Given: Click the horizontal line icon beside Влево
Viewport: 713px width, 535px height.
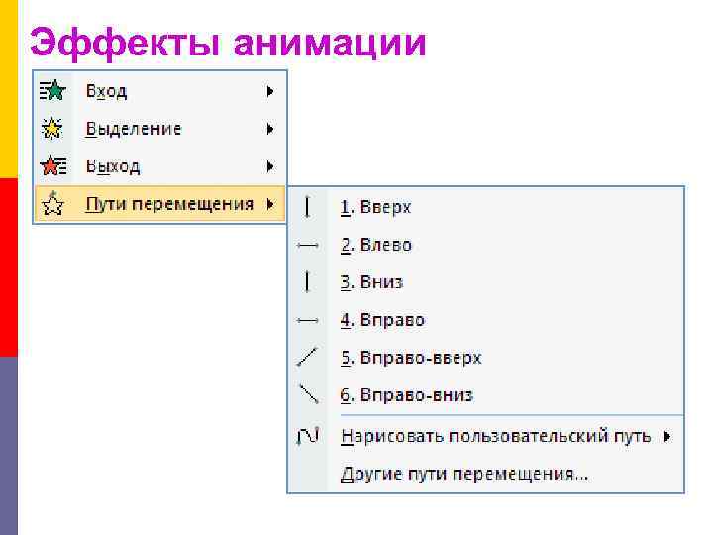Looking at the screenshot, I should pyautogui.click(x=307, y=246).
